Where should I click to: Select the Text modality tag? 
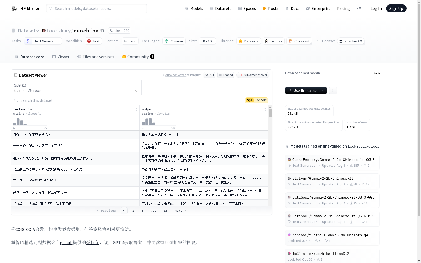93,41
